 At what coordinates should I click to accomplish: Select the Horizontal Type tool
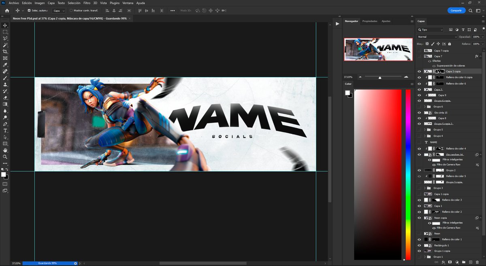coord(5,130)
